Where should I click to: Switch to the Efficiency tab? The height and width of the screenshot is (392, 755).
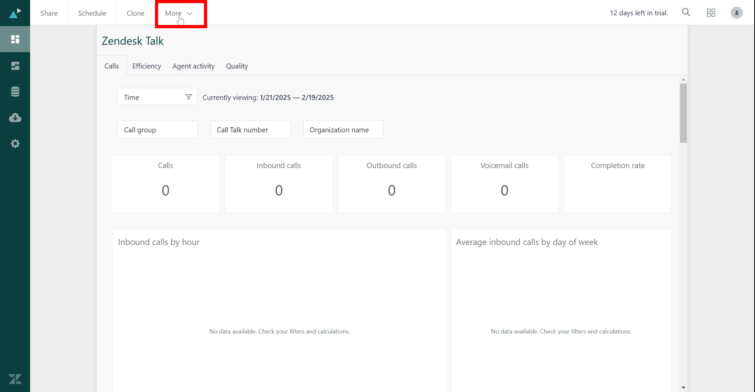tap(147, 66)
